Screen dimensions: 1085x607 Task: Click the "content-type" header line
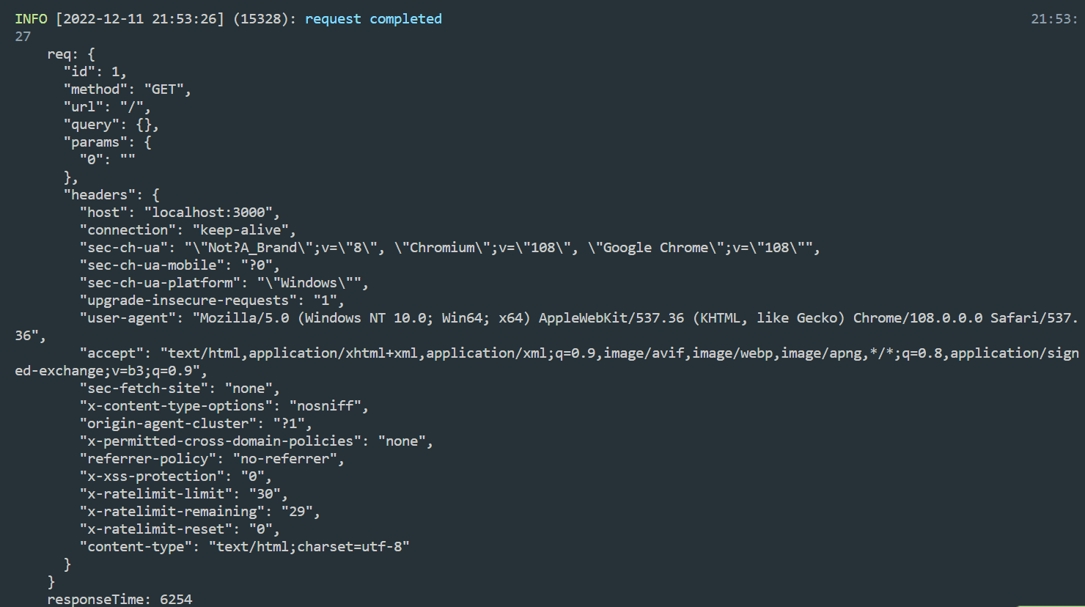click(244, 547)
